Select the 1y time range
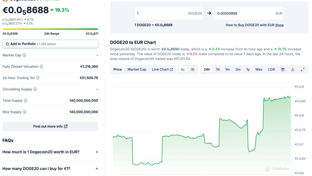The width and height of the screenshot is (312, 176). (x=248, y=69)
